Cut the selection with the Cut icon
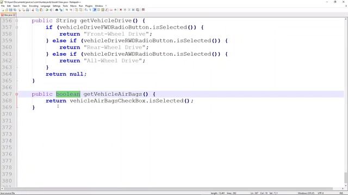The width and height of the screenshot is (348, 195). pos(33,10)
